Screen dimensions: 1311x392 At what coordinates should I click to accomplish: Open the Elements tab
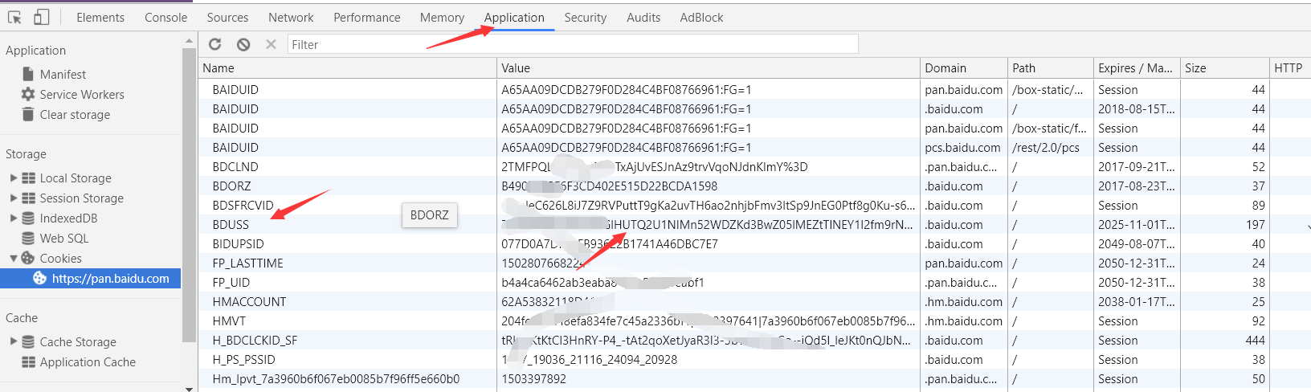(100, 17)
